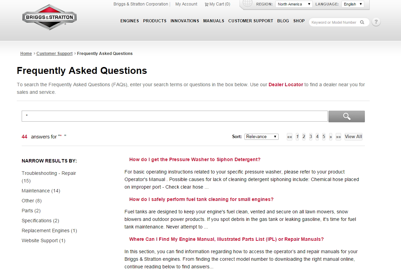Click the FAQ search input box
The height and width of the screenshot is (269, 401).
pos(175,116)
